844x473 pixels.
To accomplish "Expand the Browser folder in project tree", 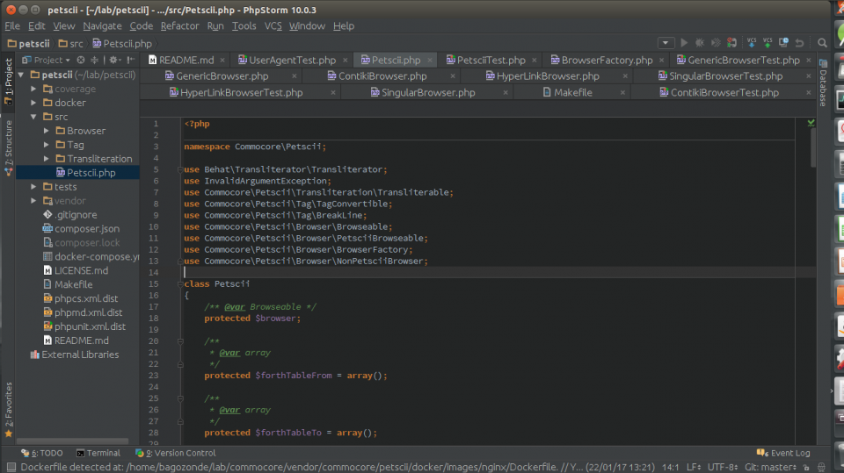I will 47,131.
